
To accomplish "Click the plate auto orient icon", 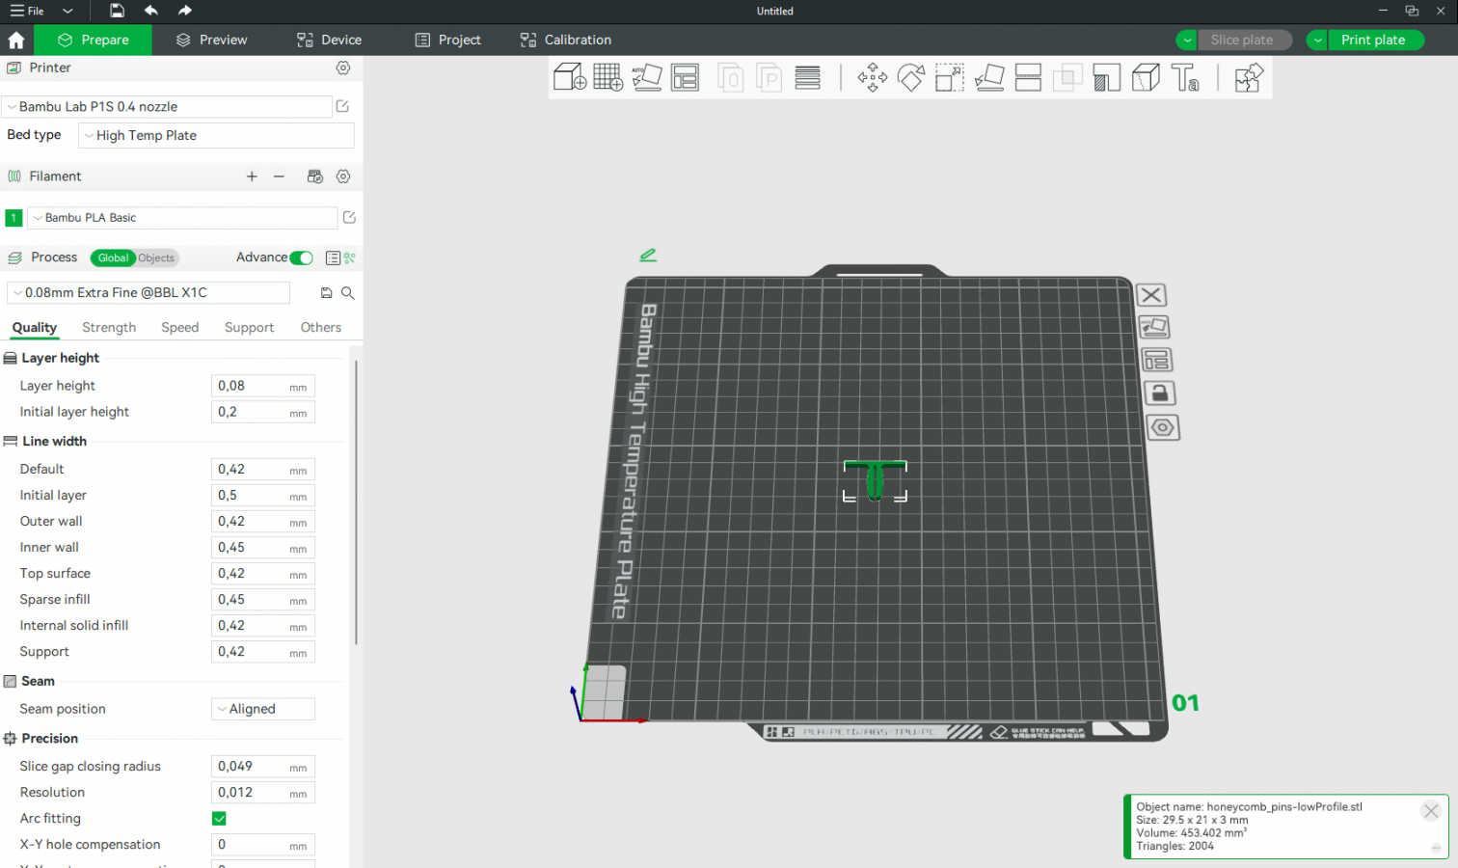I will pyautogui.click(x=1154, y=328).
